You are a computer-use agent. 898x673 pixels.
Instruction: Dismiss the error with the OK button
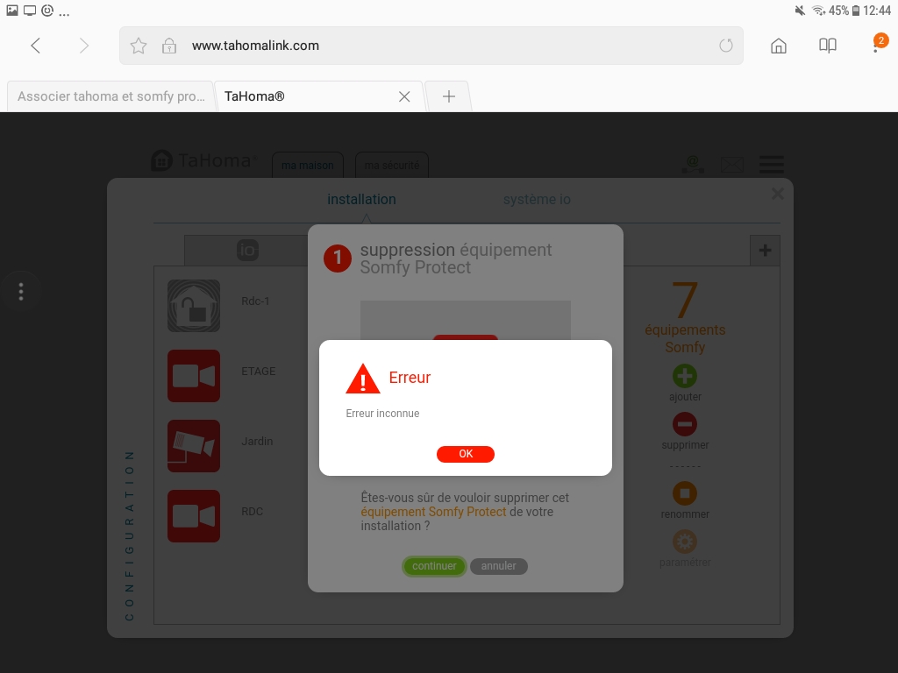click(x=465, y=454)
